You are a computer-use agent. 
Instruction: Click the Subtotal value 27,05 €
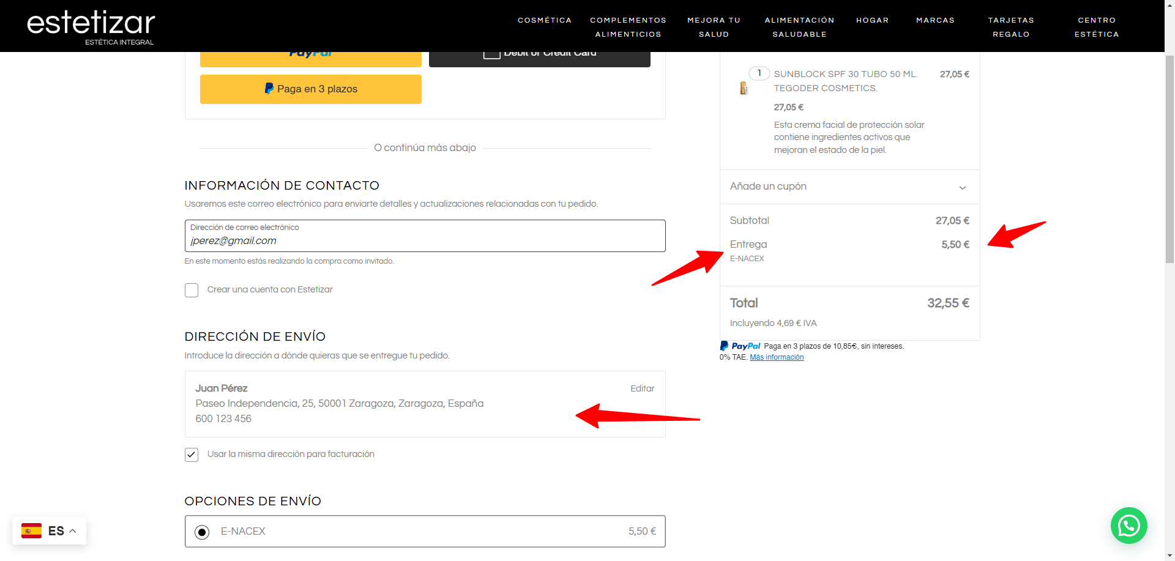tap(952, 221)
